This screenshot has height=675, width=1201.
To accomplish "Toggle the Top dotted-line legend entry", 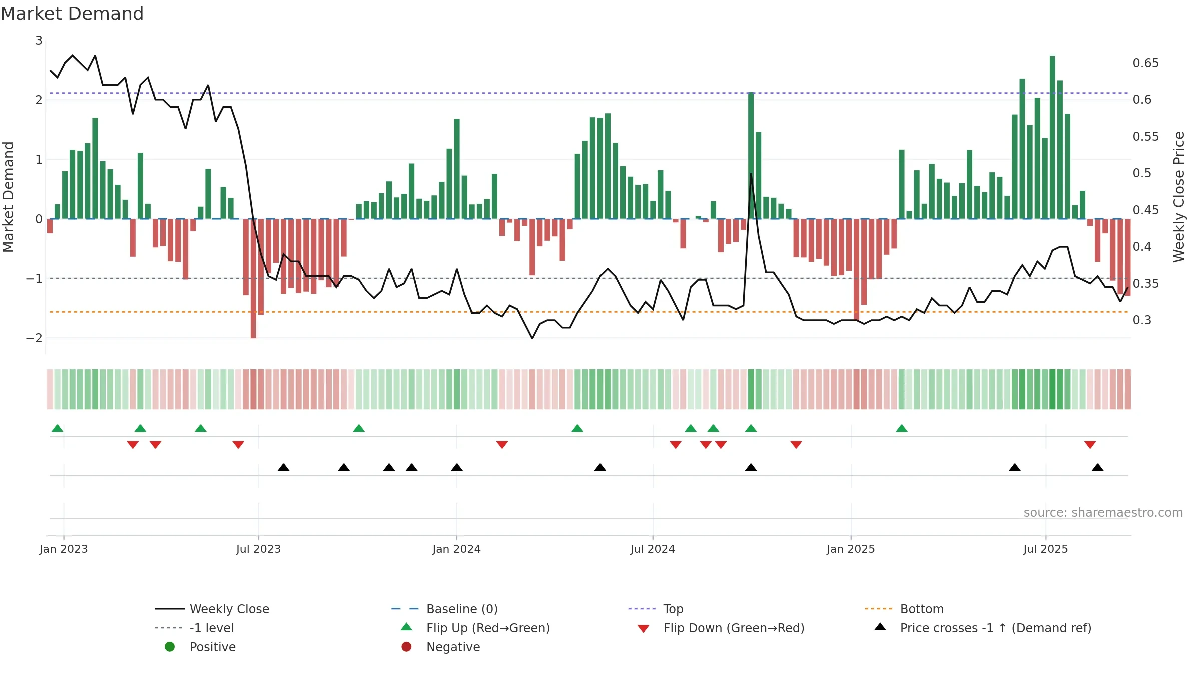I will point(656,609).
